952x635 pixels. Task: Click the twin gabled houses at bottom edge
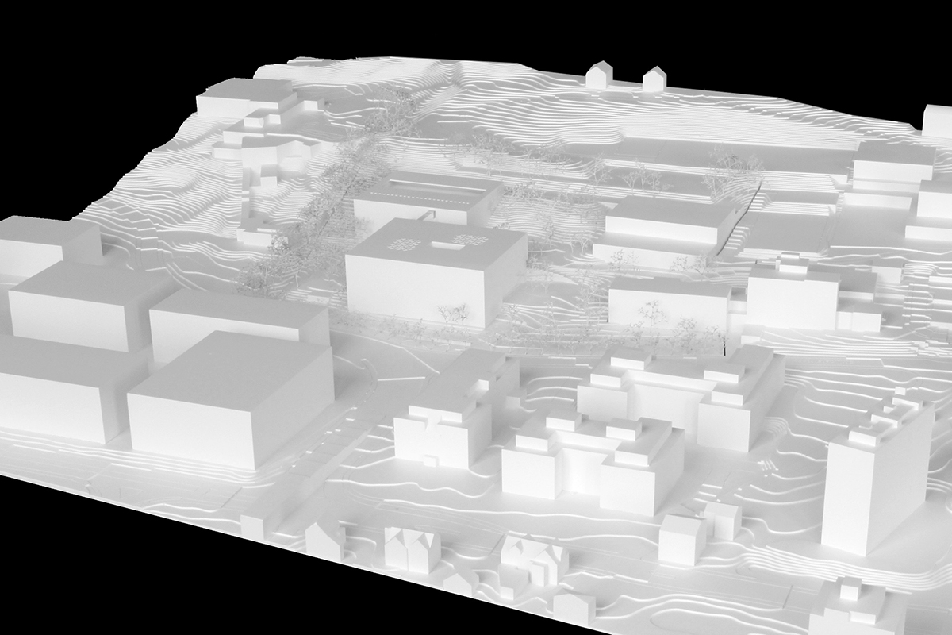(411, 548)
